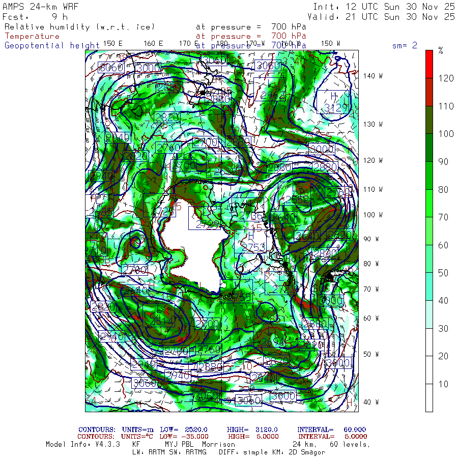Click the red Temperature legend text
This screenshot has width=458, height=458.
(32, 36)
